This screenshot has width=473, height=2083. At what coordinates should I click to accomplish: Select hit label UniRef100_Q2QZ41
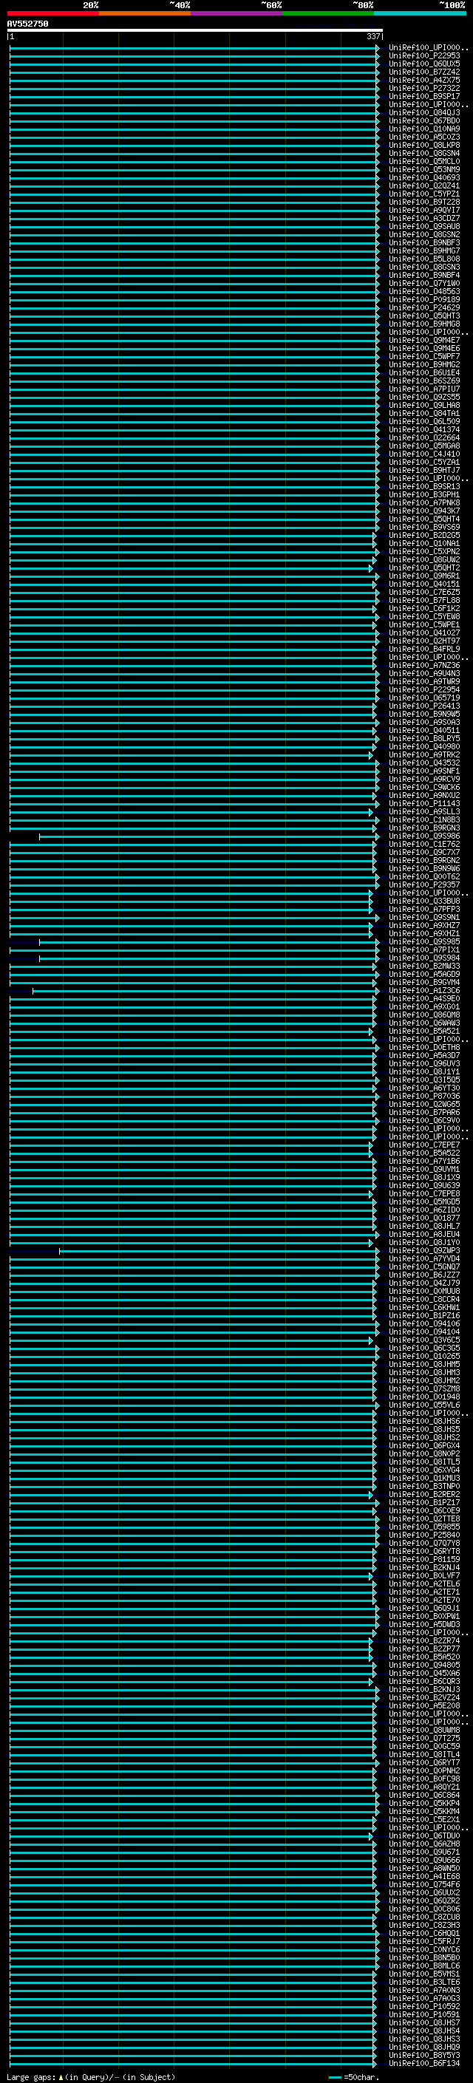[x=424, y=186]
